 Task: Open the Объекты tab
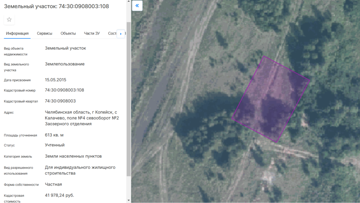click(68, 33)
